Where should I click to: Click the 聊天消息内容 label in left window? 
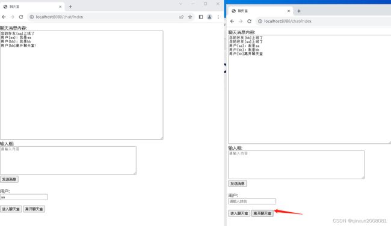13,28
